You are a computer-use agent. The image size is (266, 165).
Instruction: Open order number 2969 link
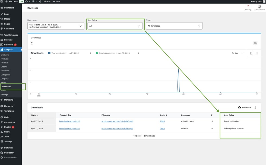click(x=162, y=121)
